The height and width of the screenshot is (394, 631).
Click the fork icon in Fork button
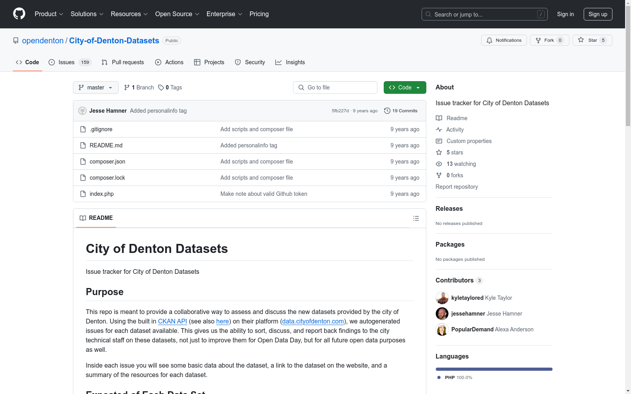[538, 40]
